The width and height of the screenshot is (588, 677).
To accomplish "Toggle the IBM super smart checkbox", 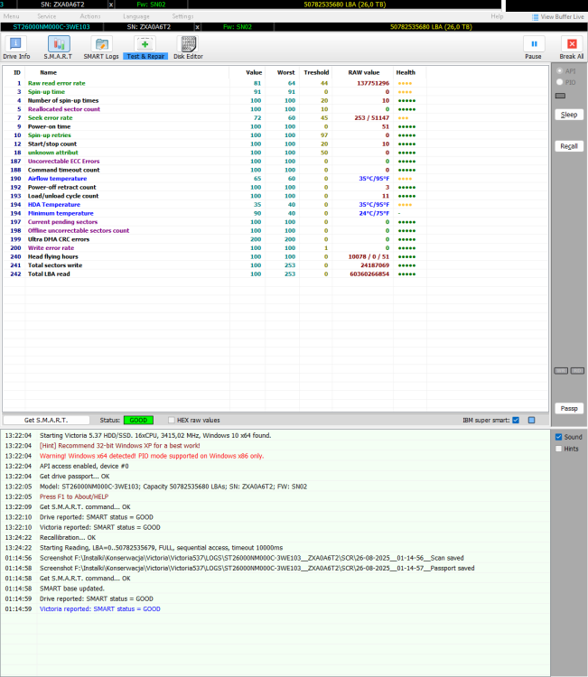I will [x=516, y=420].
